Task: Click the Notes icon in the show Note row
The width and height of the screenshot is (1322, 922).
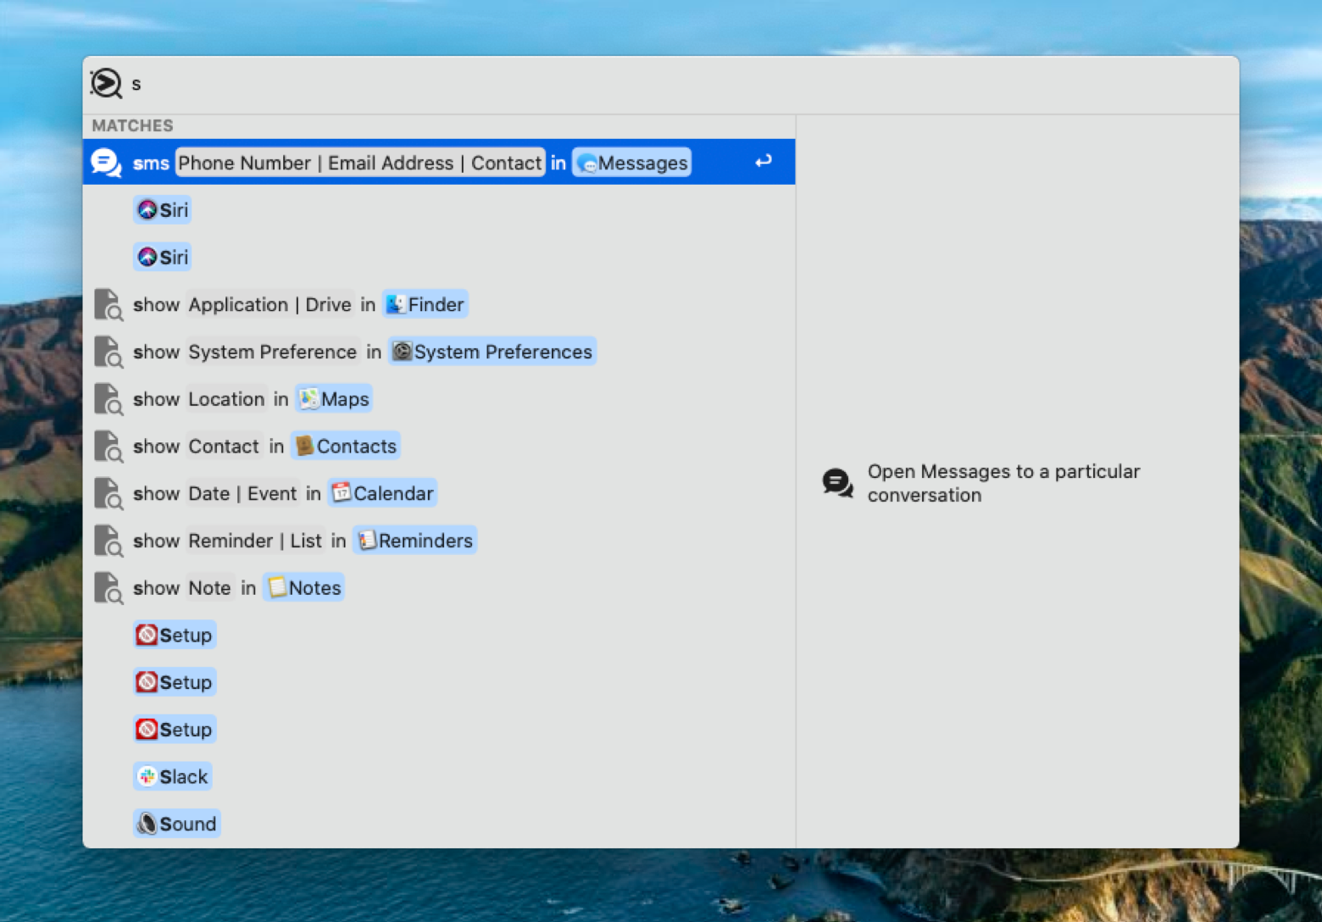Action: point(275,587)
